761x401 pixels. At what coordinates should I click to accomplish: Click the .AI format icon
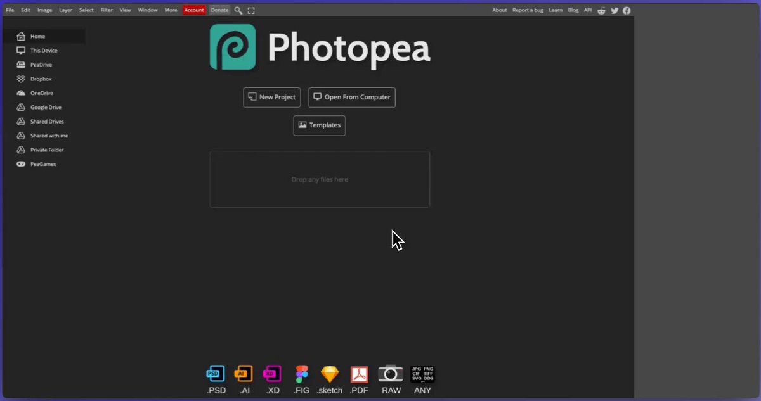pos(244,374)
